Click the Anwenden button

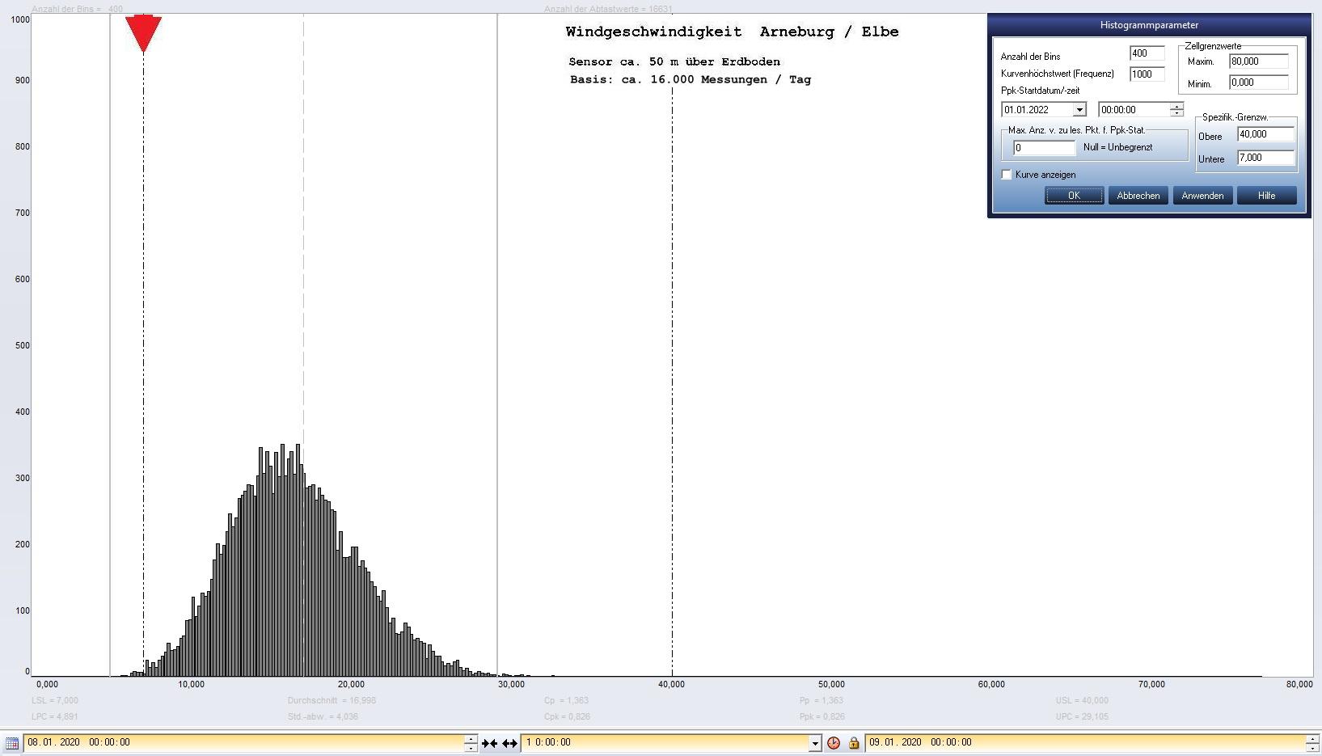pyautogui.click(x=1202, y=196)
